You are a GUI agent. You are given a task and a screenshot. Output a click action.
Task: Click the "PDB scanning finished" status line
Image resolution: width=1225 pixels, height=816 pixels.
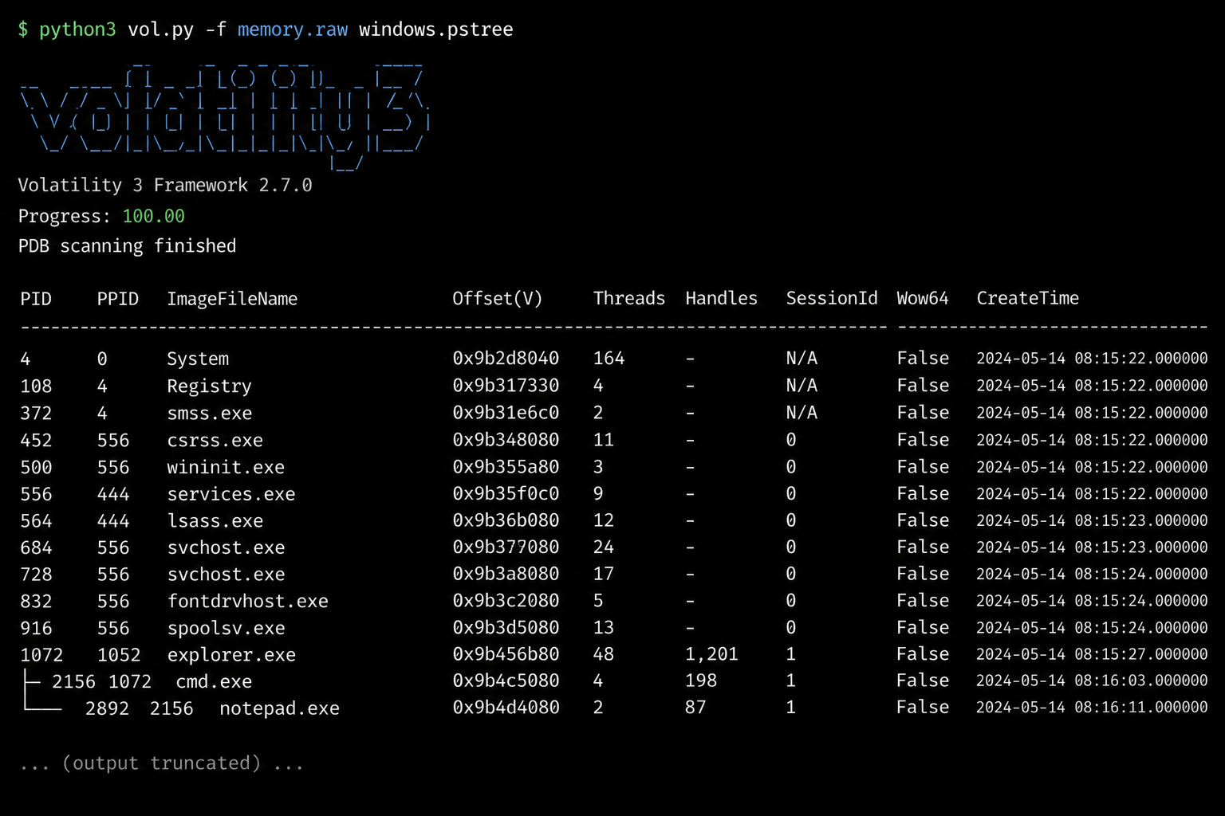point(127,246)
